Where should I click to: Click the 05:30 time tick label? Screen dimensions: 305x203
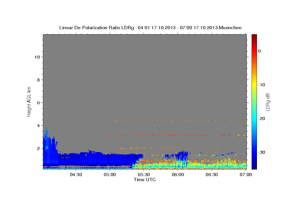click(x=144, y=175)
